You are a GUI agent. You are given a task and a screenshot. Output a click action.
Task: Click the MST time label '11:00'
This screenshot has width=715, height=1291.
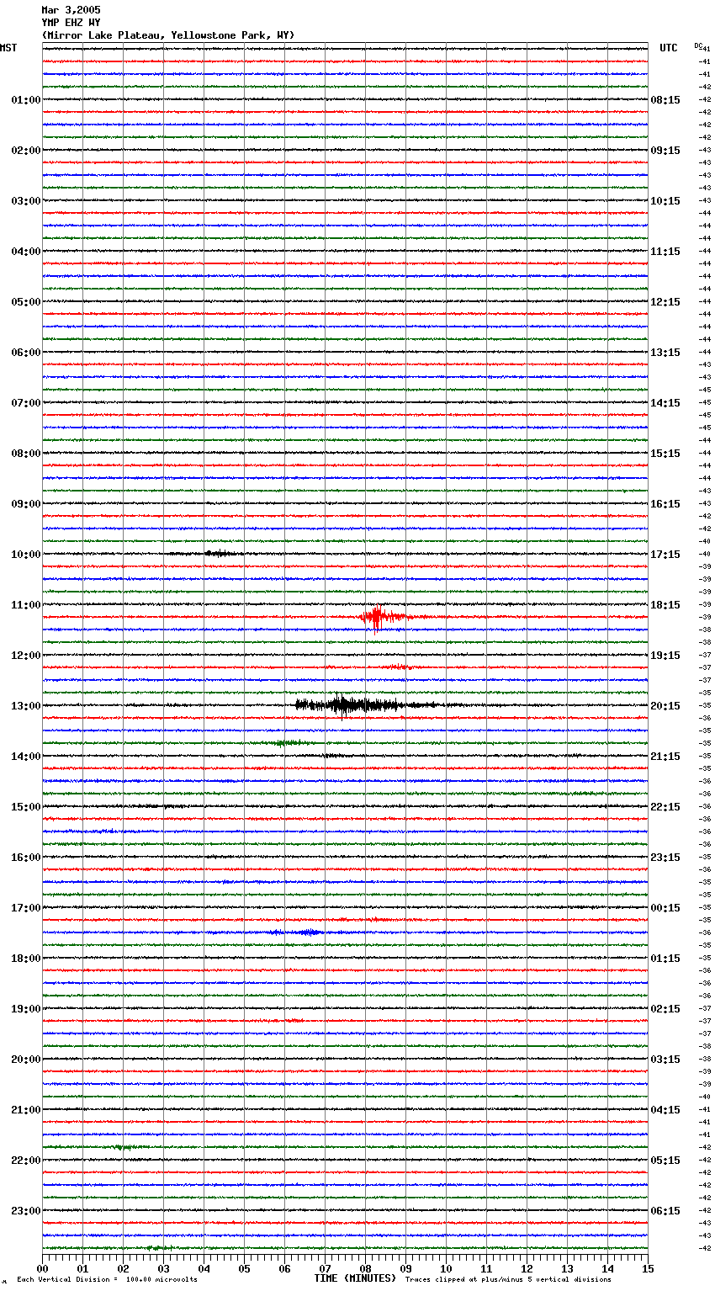pos(25,605)
